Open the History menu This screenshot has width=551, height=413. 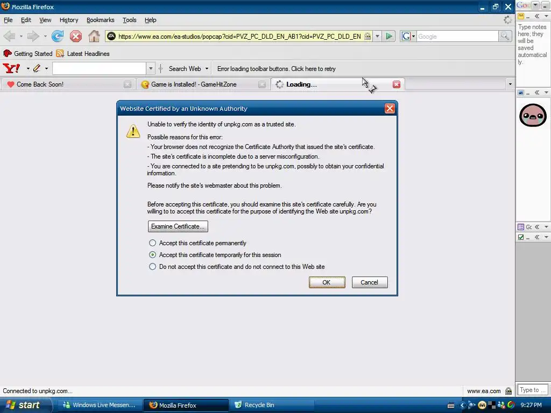coord(69,20)
